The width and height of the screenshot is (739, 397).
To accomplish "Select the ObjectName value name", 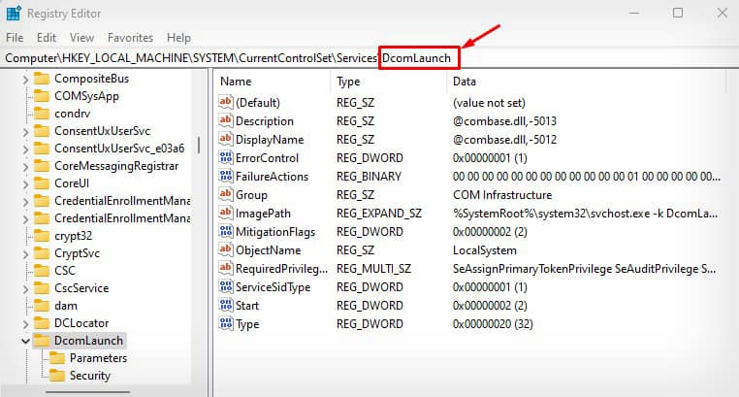I will pyautogui.click(x=268, y=250).
